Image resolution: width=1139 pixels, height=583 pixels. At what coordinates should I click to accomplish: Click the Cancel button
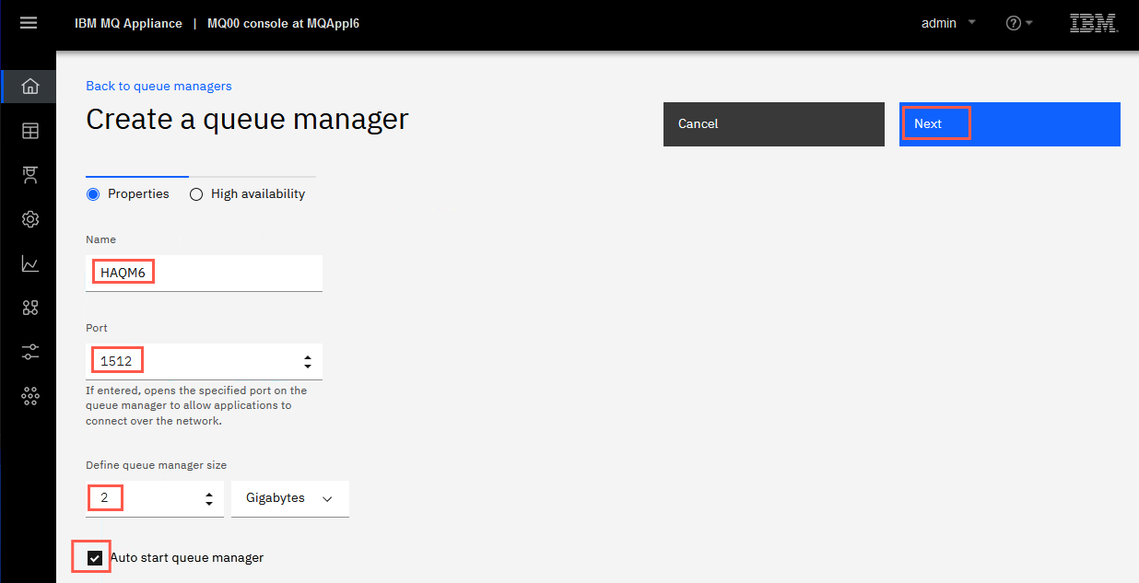tap(774, 124)
